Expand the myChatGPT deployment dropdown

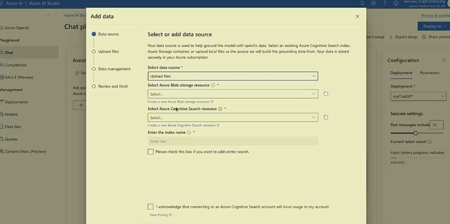point(418,97)
